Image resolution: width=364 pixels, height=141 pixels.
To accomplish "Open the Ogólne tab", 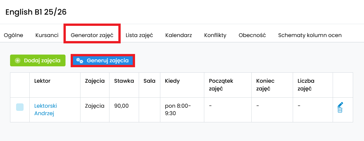I will pos(14,35).
